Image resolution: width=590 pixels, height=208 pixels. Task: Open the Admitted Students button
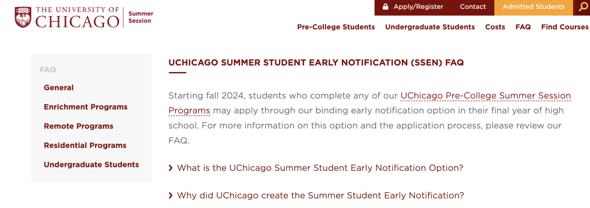pyautogui.click(x=534, y=7)
